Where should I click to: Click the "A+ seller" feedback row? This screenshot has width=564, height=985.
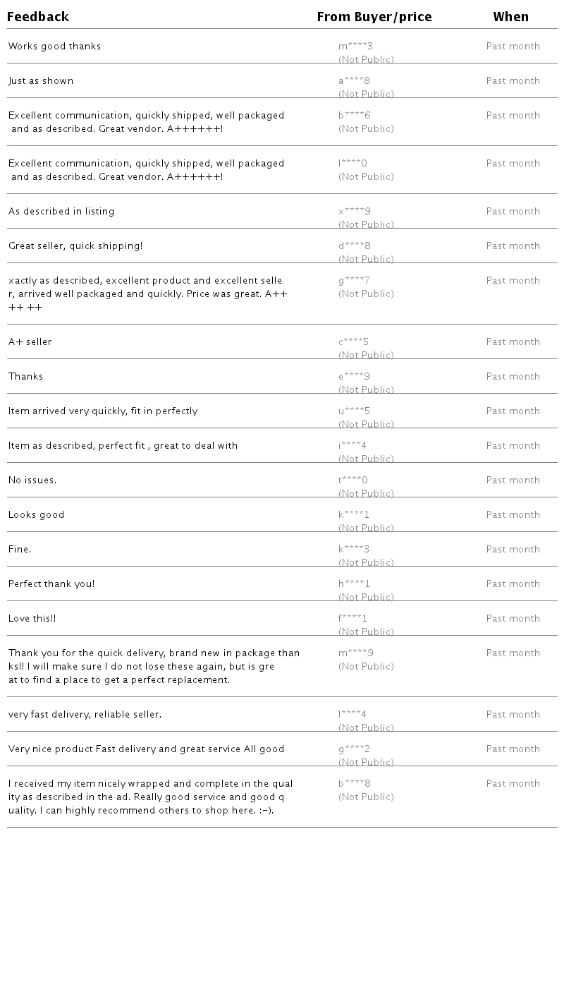click(x=30, y=342)
